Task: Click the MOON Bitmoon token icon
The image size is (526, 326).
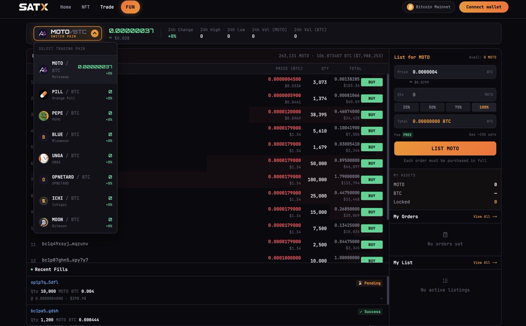Action: pos(43,222)
